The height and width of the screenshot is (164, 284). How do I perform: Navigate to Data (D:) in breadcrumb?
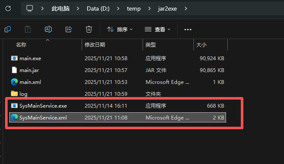(98, 8)
